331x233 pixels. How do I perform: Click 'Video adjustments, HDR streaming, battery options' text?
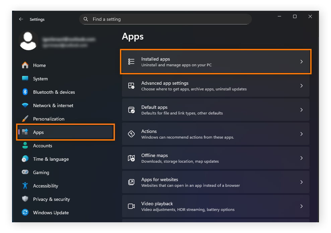click(188, 210)
